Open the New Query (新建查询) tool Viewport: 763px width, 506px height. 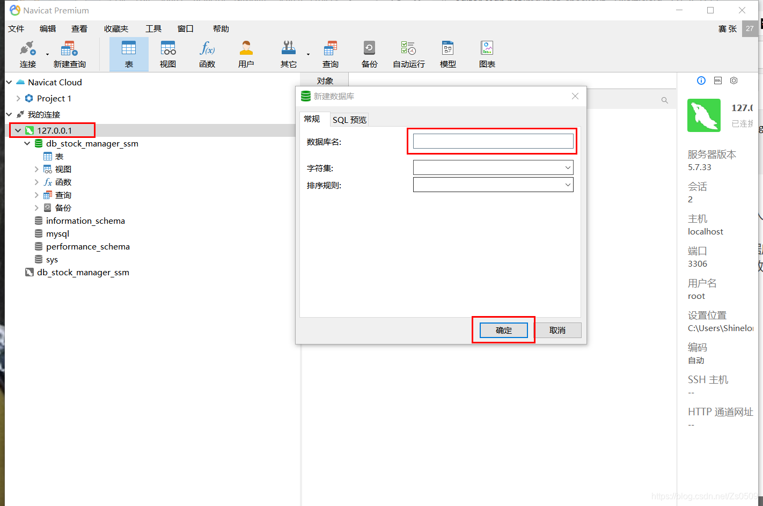coord(69,54)
